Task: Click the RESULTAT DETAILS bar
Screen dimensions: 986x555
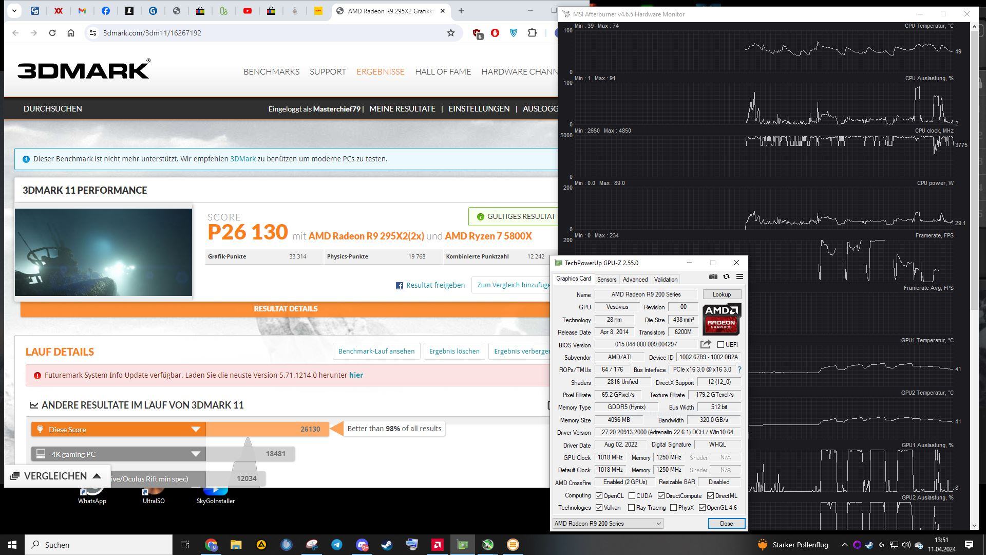Action: pos(286,309)
